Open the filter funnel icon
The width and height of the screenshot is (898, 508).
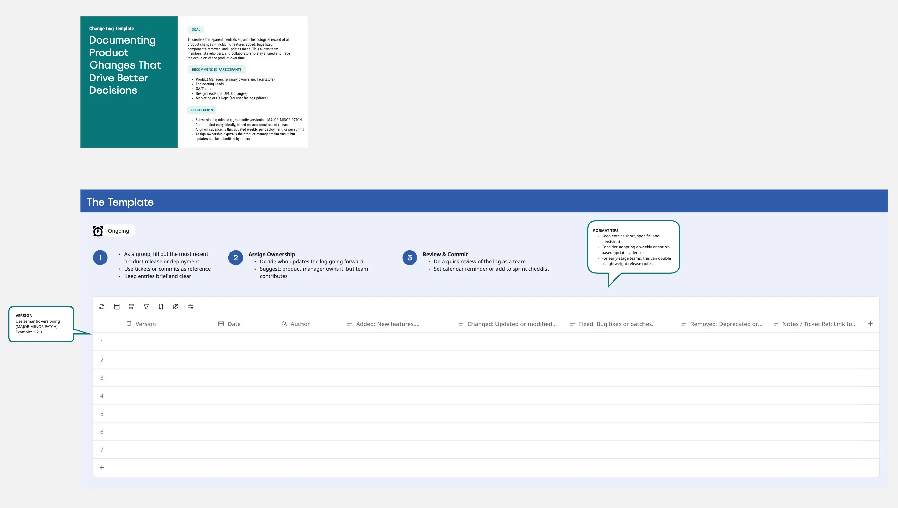click(146, 307)
